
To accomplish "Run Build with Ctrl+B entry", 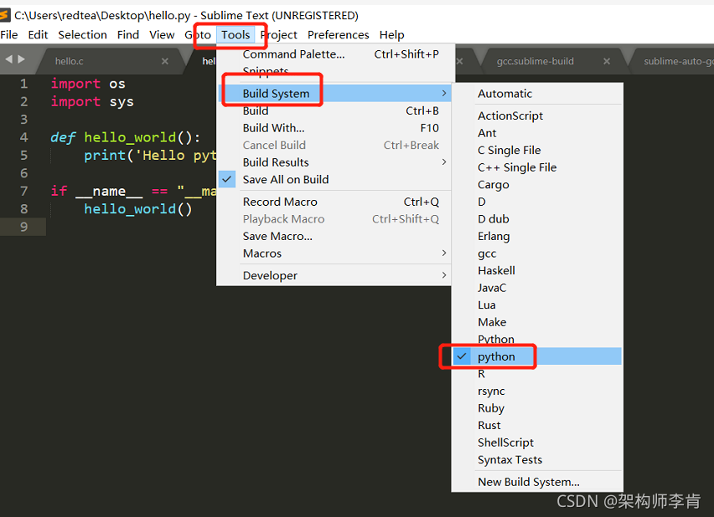I will [x=335, y=110].
